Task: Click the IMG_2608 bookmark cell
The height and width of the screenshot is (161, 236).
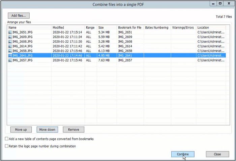Action: tap(125, 42)
